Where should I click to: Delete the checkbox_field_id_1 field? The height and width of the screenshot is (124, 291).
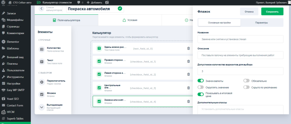click(x=188, y=61)
